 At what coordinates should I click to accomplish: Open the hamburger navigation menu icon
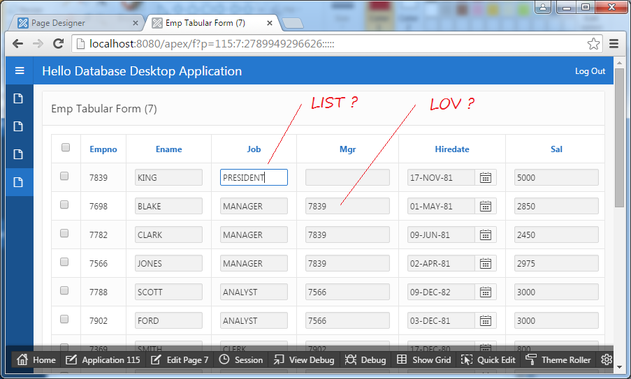[20, 70]
